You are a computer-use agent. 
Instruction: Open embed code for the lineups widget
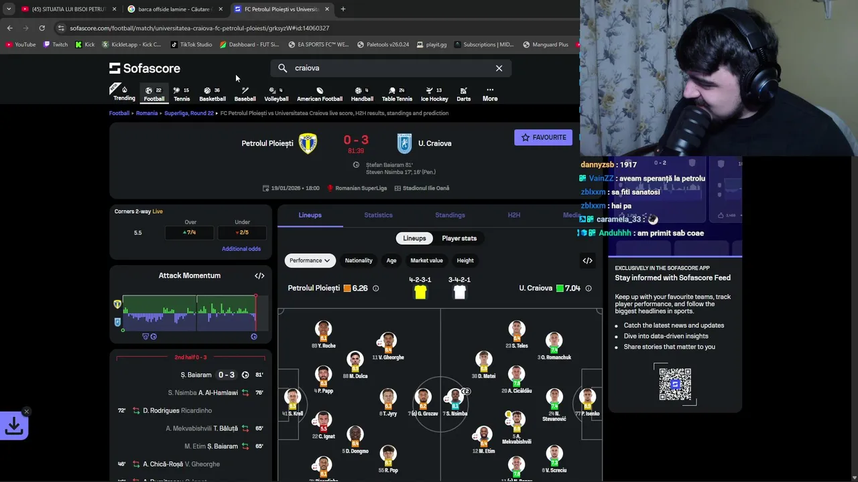click(587, 260)
